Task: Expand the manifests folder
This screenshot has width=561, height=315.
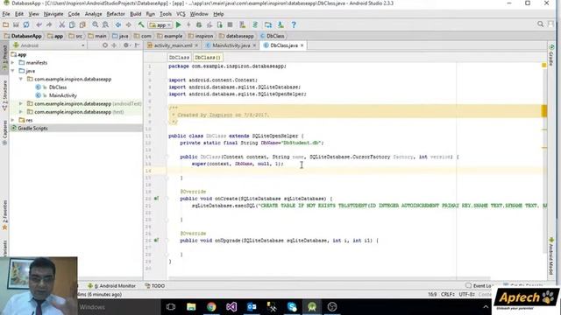Action: click(13, 62)
